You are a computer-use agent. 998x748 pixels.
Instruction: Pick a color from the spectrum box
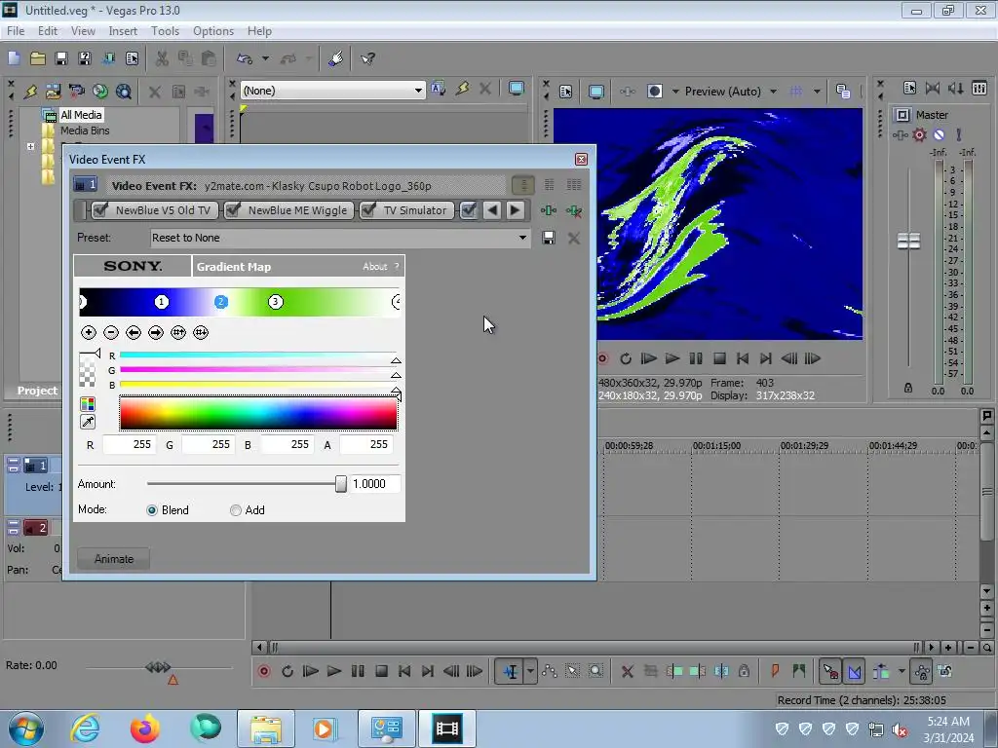(x=258, y=413)
